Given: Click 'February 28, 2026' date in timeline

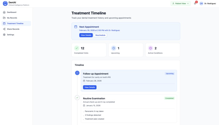Looking at the screenshot, I should pos(94,81).
